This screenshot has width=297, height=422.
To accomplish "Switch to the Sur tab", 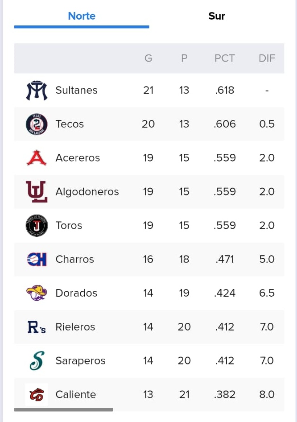I will click(x=217, y=16).
